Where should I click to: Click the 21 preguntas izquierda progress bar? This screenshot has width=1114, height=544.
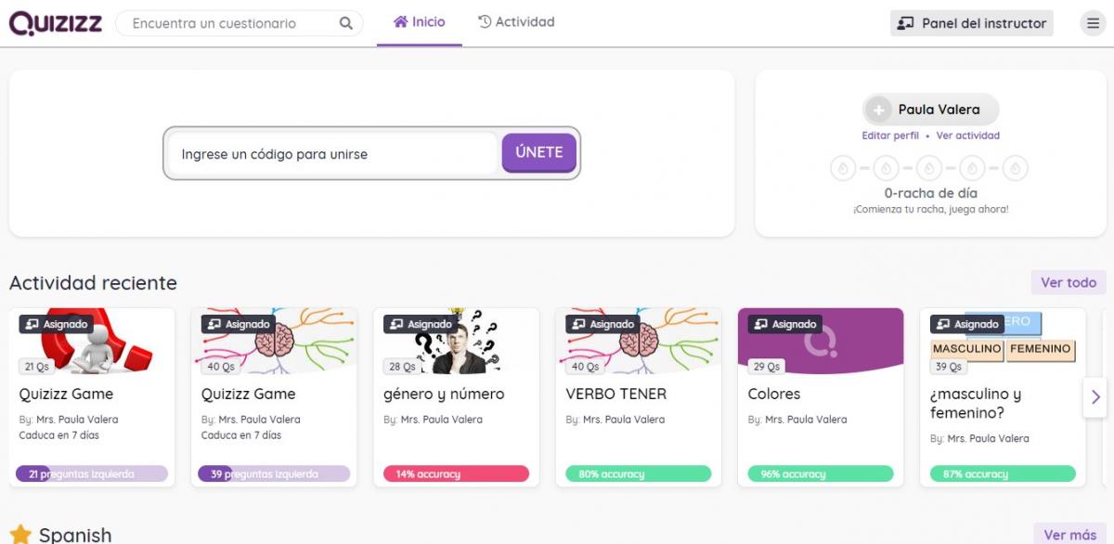coord(92,473)
